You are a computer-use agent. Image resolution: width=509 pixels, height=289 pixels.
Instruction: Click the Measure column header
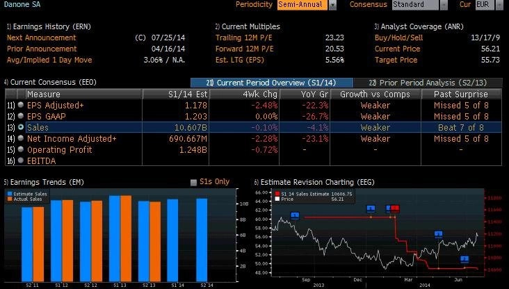[83, 94]
